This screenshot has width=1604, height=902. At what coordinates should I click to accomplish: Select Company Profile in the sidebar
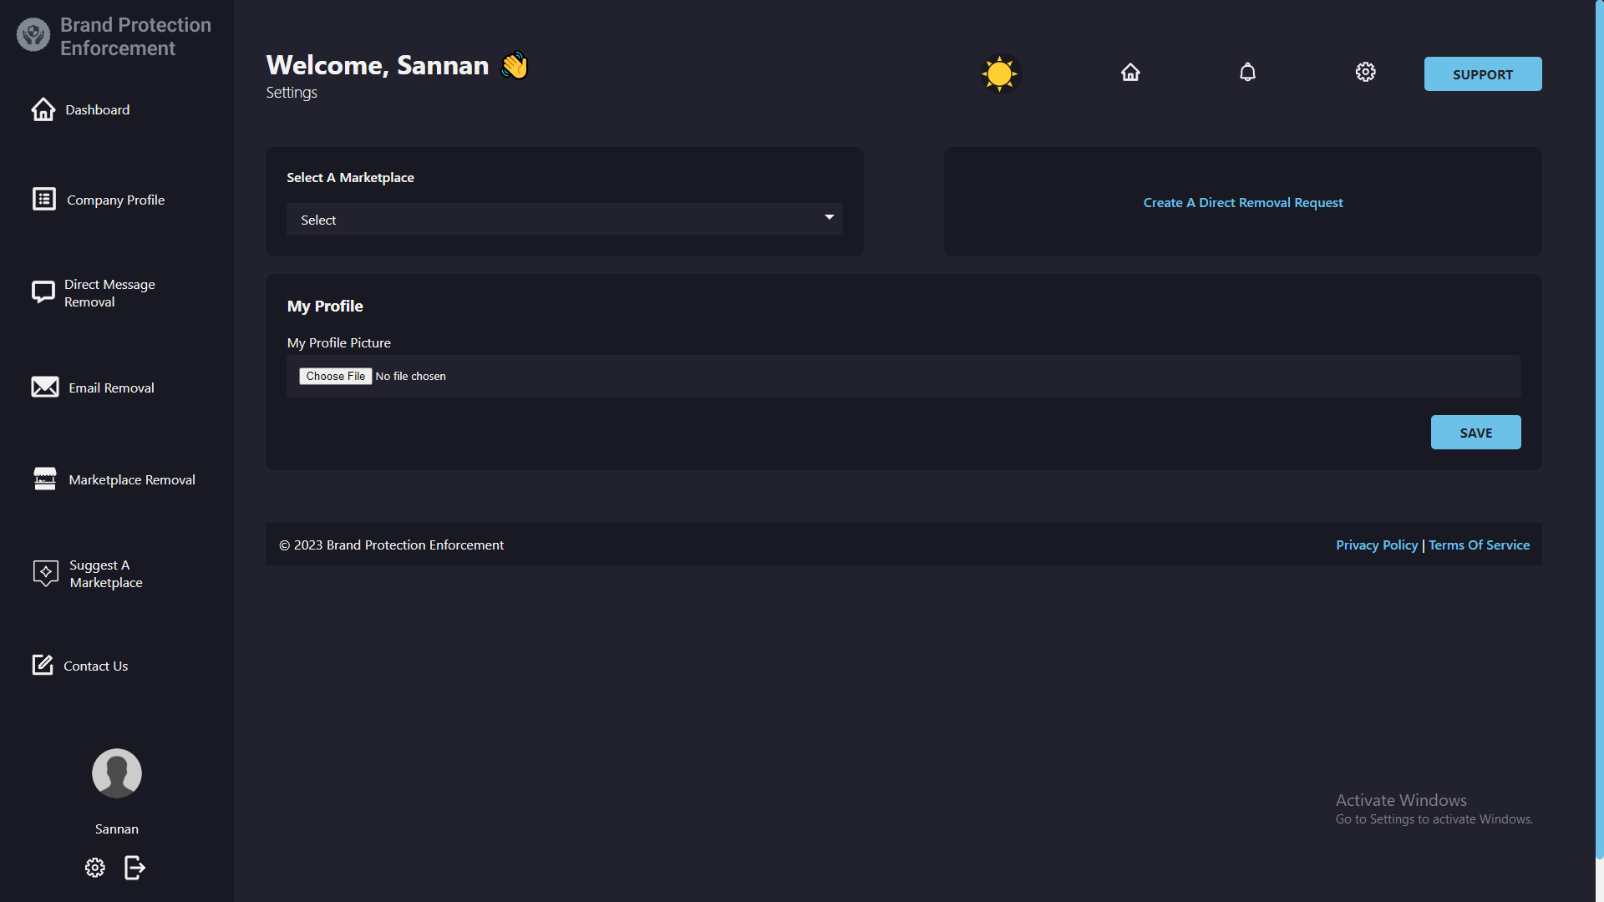pyautogui.click(x=115, y=200)
